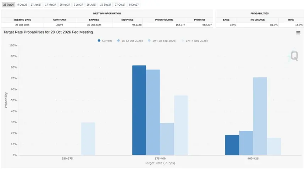Toggle the 1W (28 Sep 2026) legend series
The height and width of the screenshot is (169, 305).
pyautogui.click(x=162, y=41)
